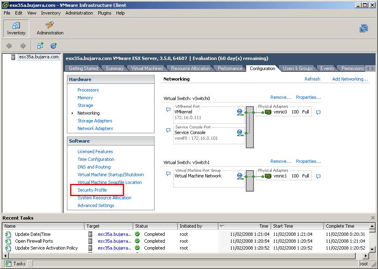Open the Advanced Settings link
Viewport: 378px width, 269px height.
pyautogui.click(x=96, y=205)
